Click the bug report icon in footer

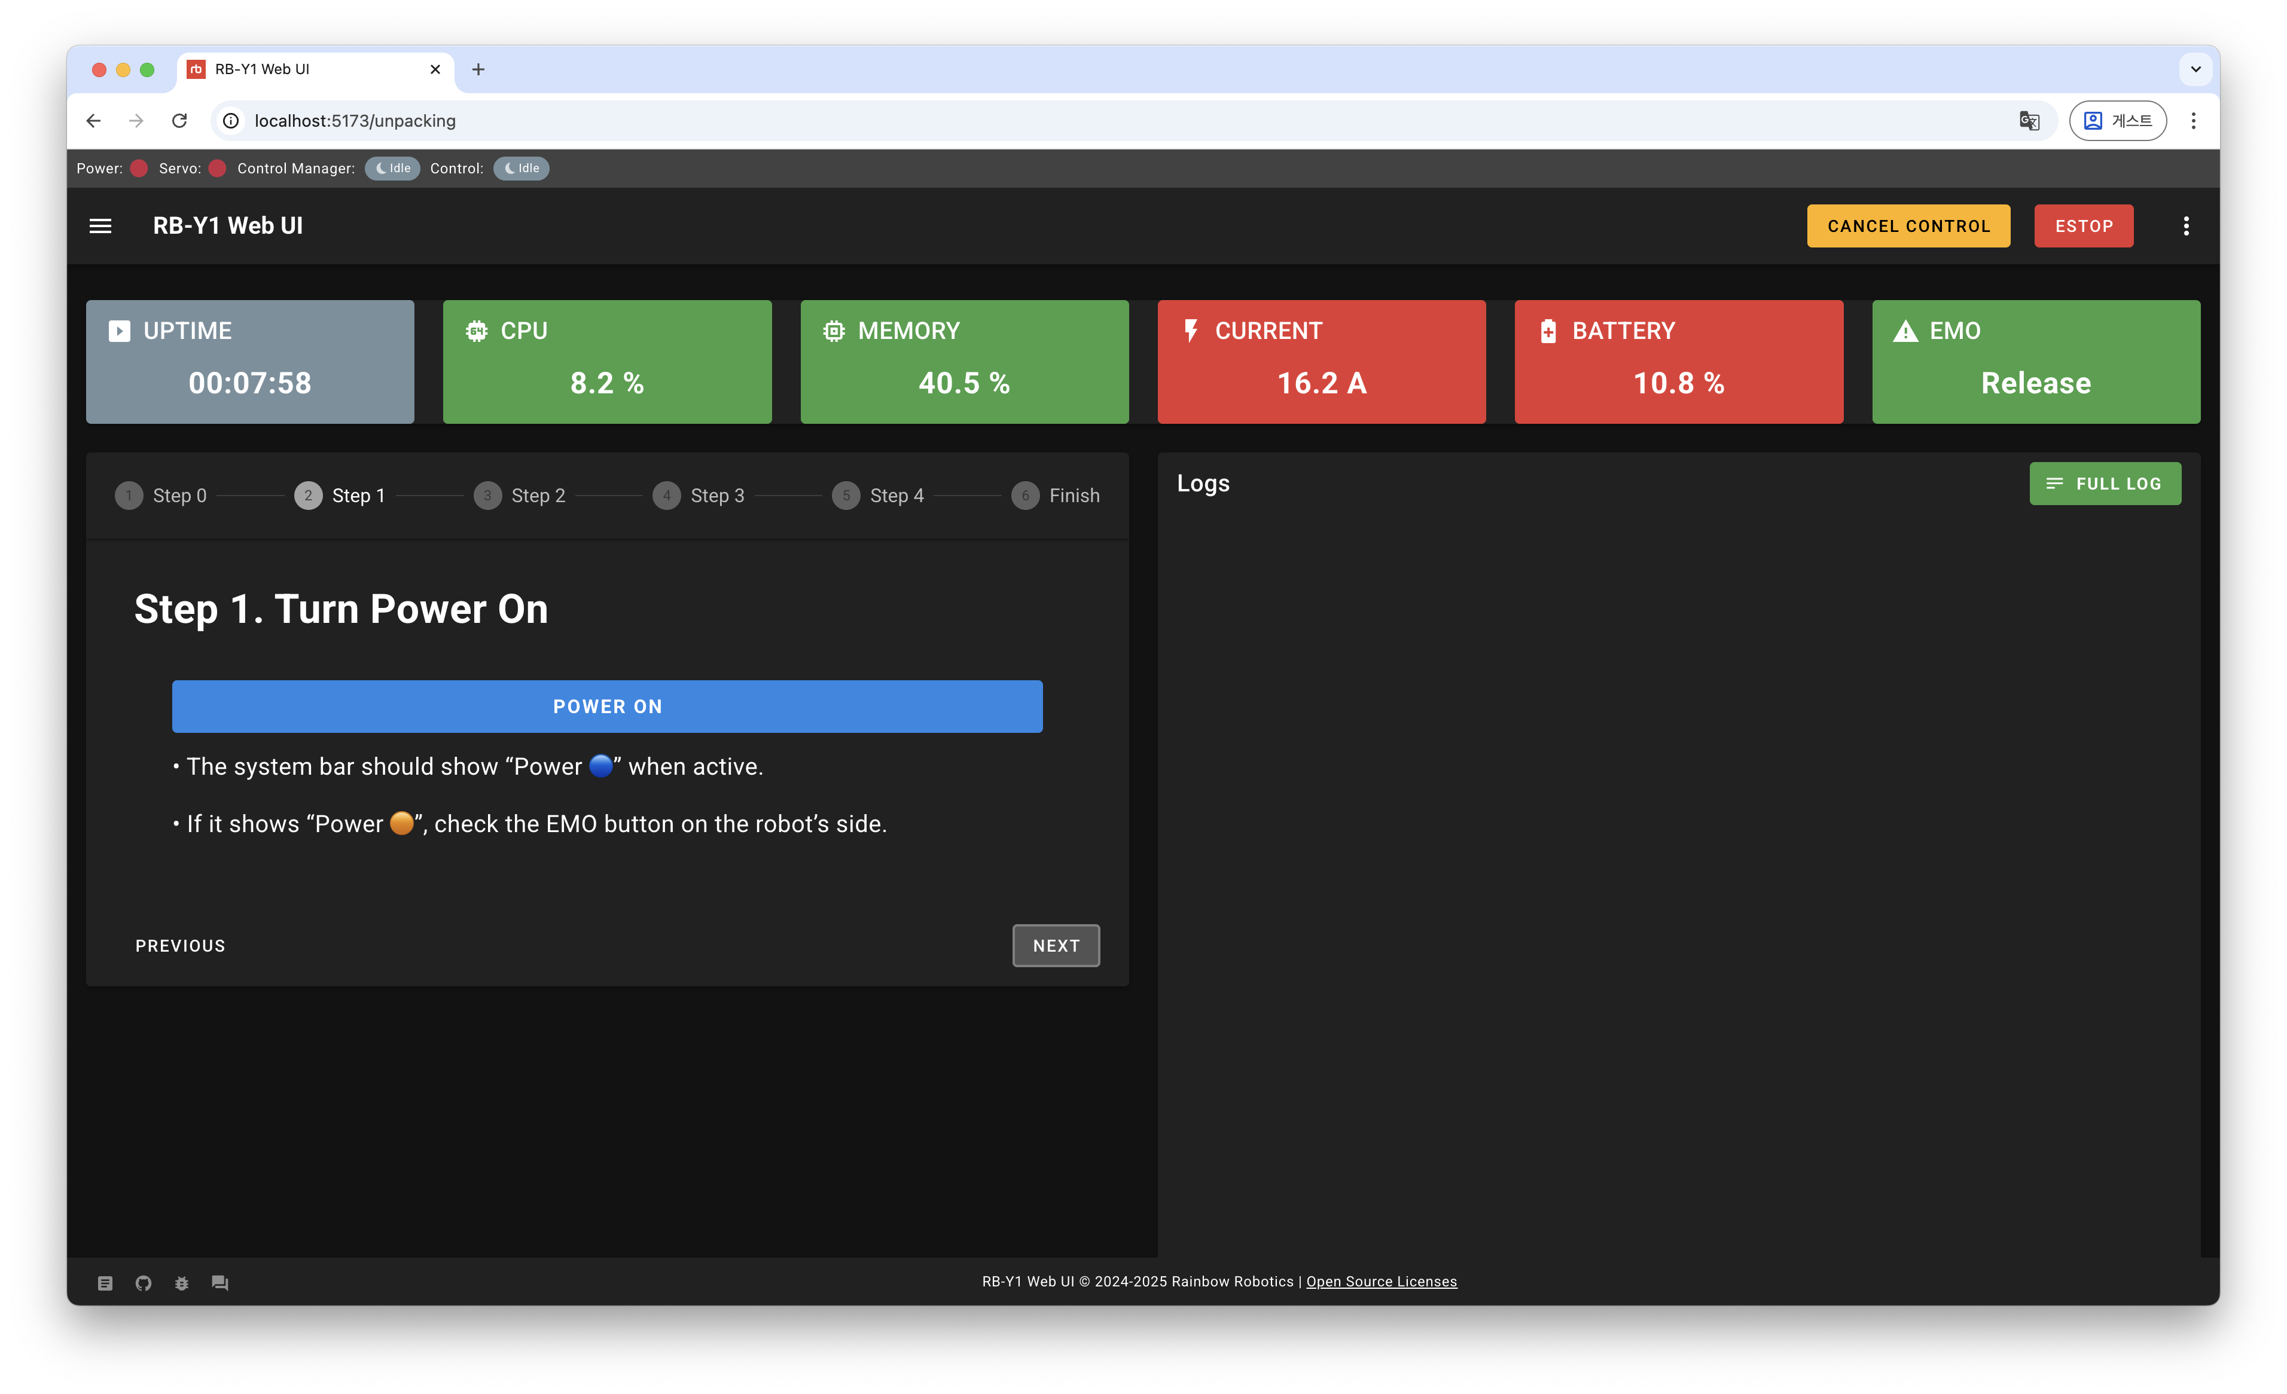(182, 1283)
